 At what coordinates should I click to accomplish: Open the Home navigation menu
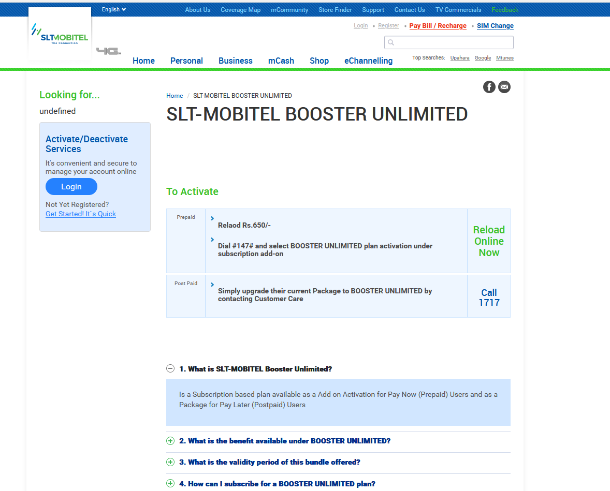[x=143, y=61]
